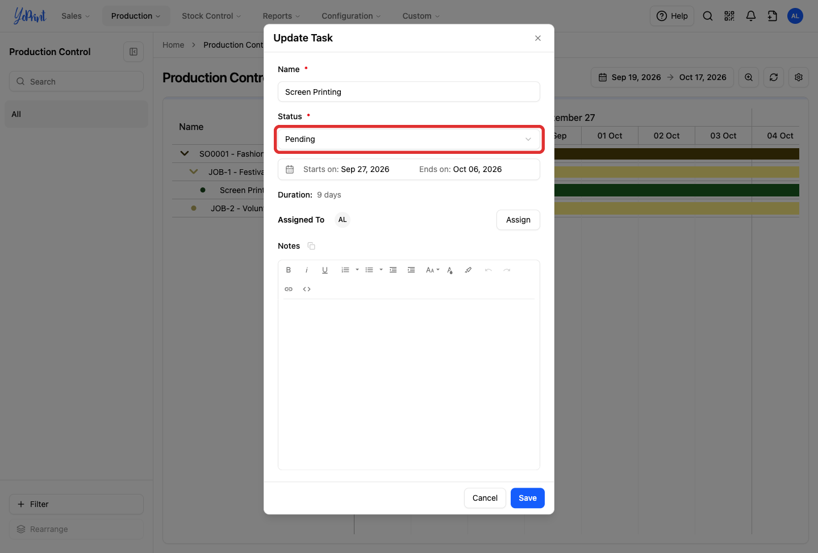Screen dimensions: 818x553
Task: Click the Name field containing Screen Printing
Action: [409, 92]
